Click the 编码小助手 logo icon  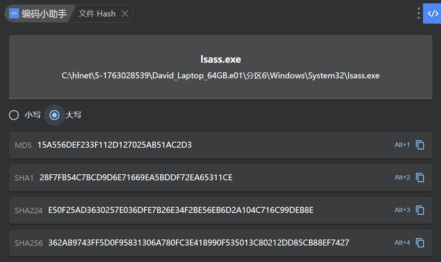point(14,13)
